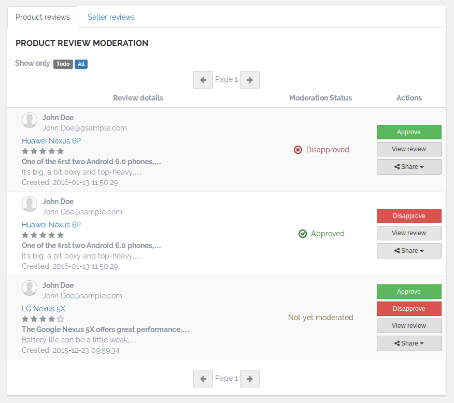
Task: Click avatar in the LG Nexus 5X review
Action: tap(30, 288)
